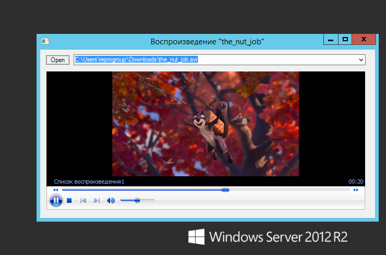Screen dimensions: 386x255
Task: Click the seek bar position handle
Action: coord(225,190)
